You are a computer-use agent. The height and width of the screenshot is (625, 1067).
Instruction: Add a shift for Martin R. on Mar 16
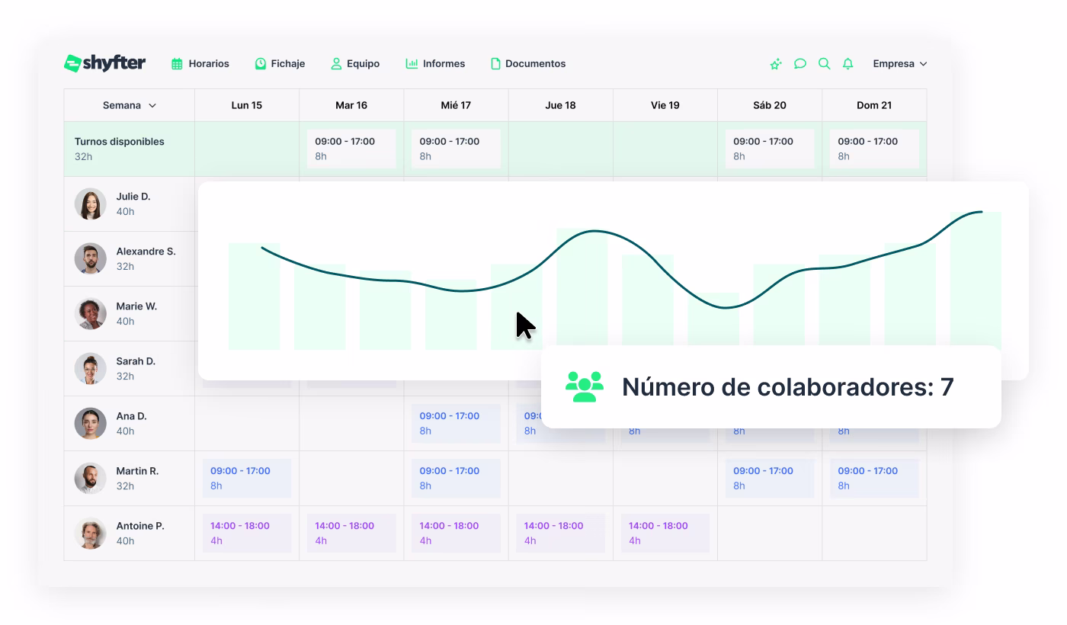pyautogui.click(x=351, y=479)
